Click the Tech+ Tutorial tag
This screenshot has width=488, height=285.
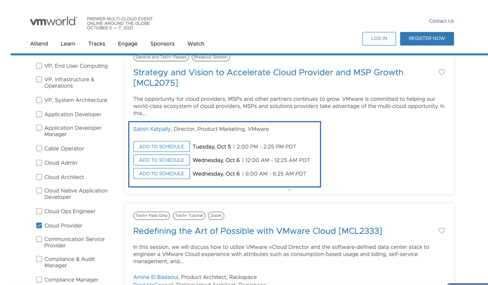coord(189,216)
